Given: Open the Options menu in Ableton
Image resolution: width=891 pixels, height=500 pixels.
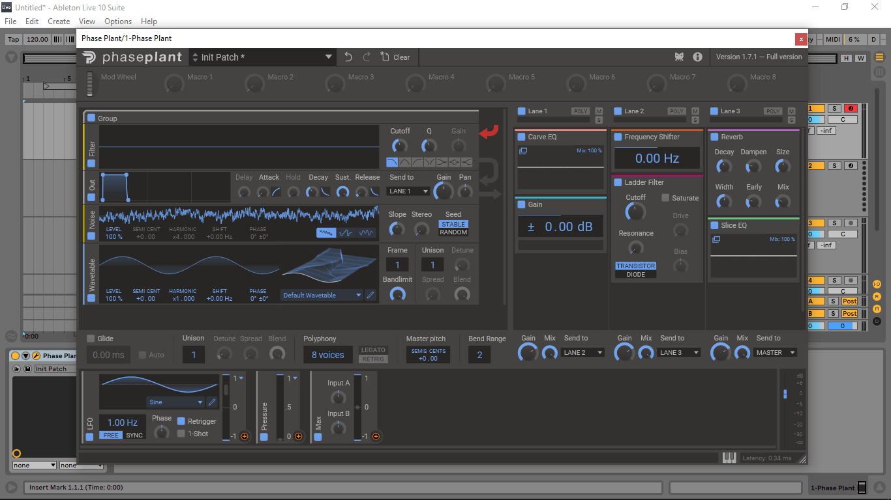Looking at the screenshot, I should (x=118, y=21).
